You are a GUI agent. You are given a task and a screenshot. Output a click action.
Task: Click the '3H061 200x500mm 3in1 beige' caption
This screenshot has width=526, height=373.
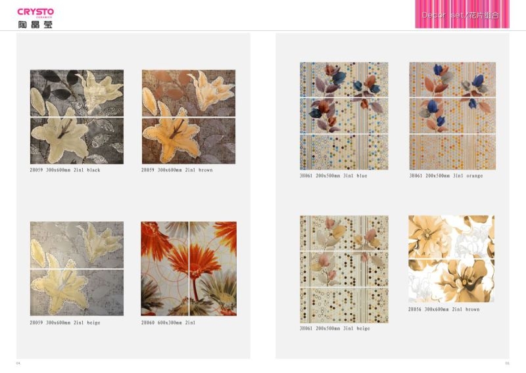(335, 328)
